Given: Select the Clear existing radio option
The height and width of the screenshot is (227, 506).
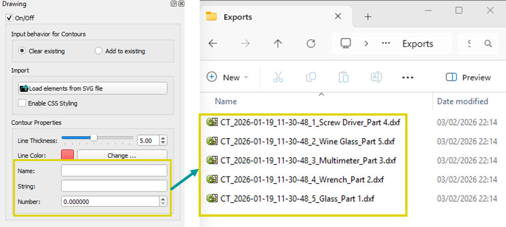Looking at the screenshot, I should coord(22,51).
